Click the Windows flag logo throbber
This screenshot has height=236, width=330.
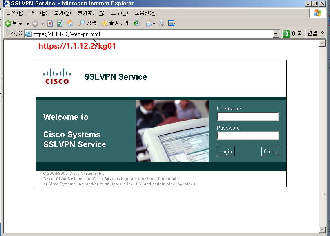318,13
